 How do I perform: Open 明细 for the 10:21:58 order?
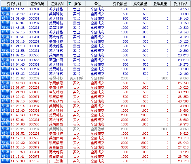(5, 50)
